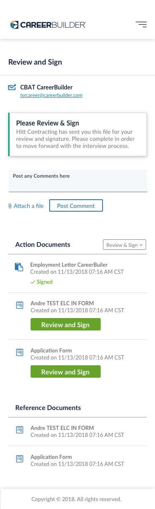Click the paperclip attach icon
This screenshot has width=155, height=509.
[10, 206]
